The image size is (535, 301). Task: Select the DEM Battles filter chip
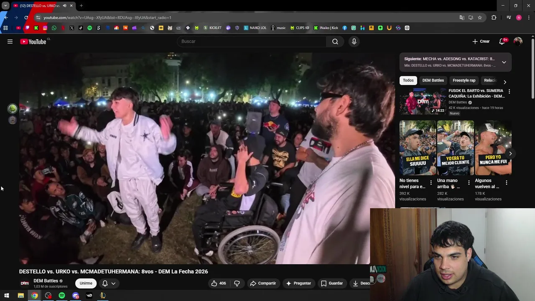pyautogui.click(x=433, y=80)
